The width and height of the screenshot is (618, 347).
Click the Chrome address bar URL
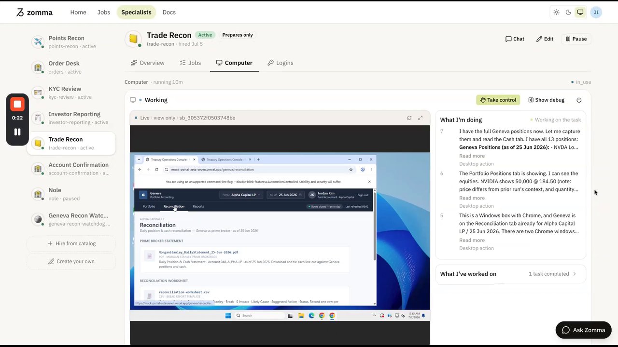[x=212, y=170]
